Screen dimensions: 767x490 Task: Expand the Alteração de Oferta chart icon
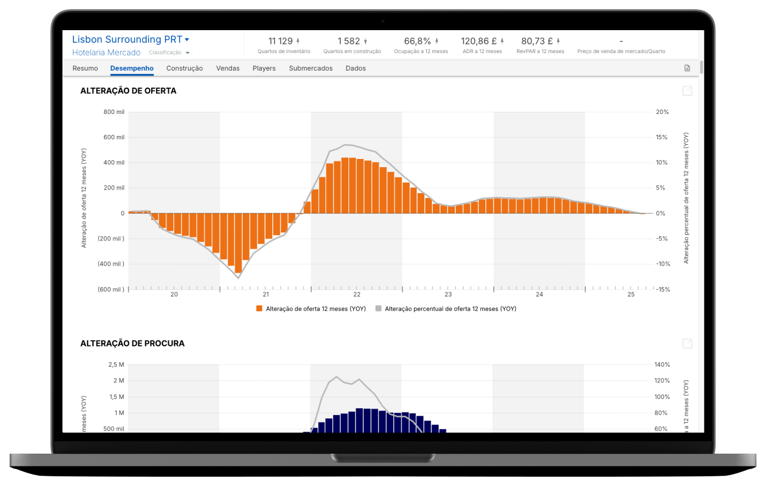pos(687,91)
